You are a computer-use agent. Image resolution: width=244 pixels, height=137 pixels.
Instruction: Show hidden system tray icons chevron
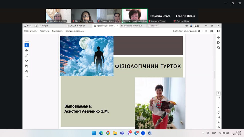pos(203,133)
